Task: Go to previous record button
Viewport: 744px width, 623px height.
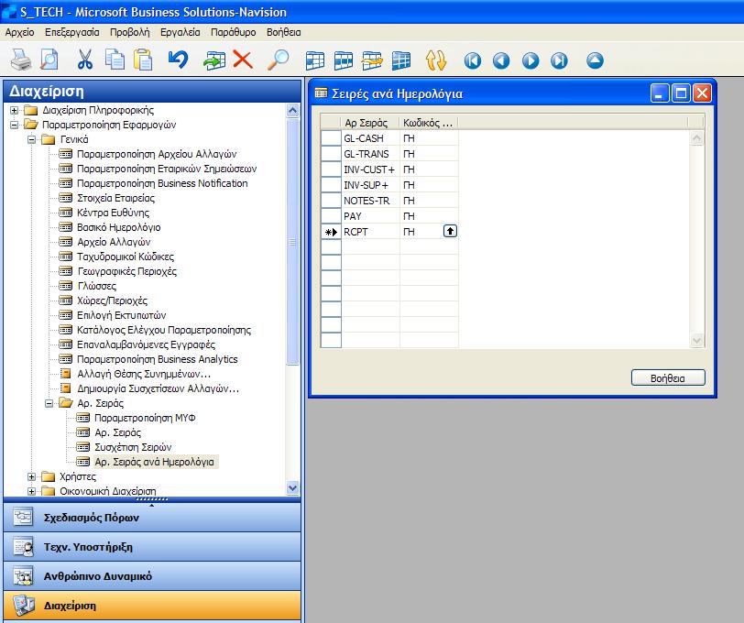Action: 501,60
